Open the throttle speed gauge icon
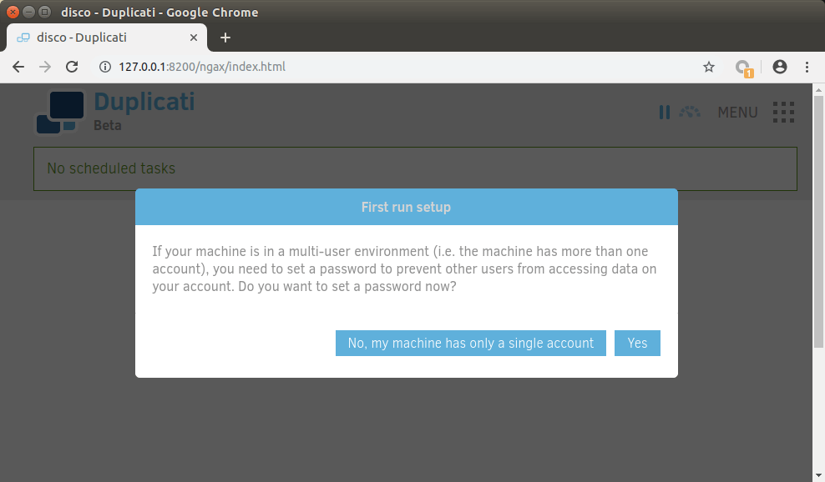825x482 pixels. click(x=690, y=112)
